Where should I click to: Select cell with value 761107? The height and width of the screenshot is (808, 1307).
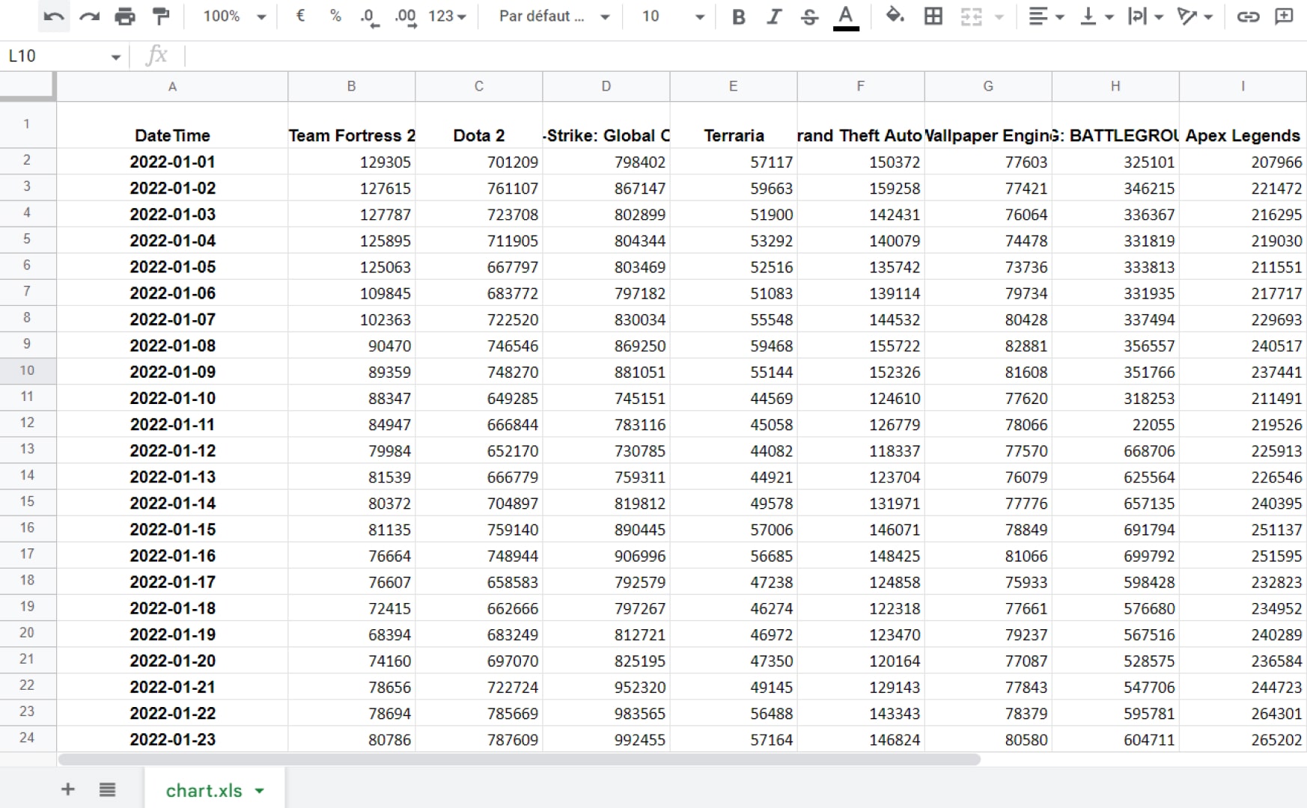(479, 188)
